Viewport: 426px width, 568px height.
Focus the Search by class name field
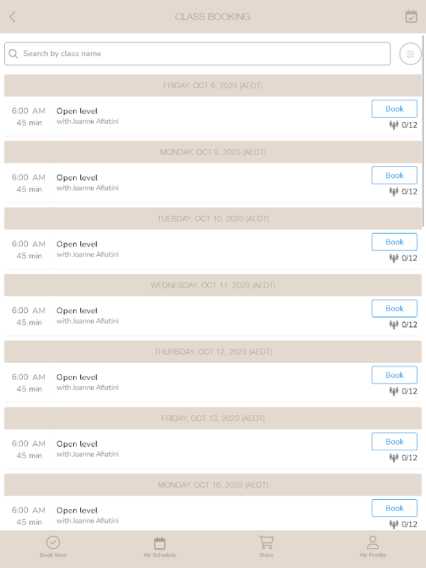pyautogui.click(x=197, y=54)
